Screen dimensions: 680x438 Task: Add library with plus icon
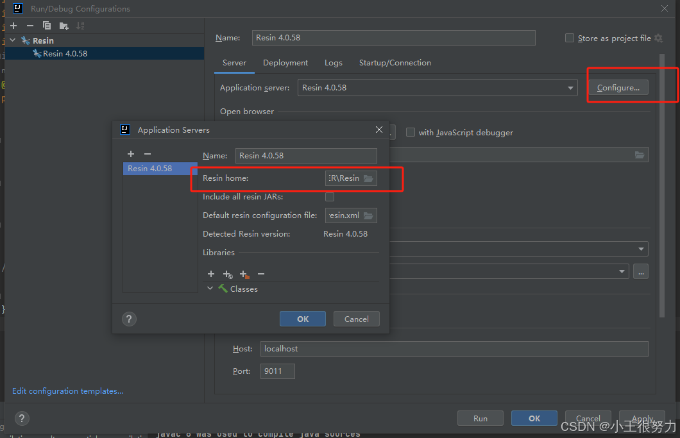click(x=211, y=274)
